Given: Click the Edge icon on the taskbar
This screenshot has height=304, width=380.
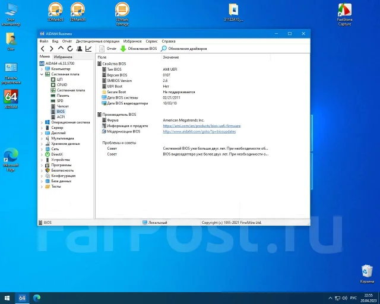Looking at the screenshot, I should (37, 298).
